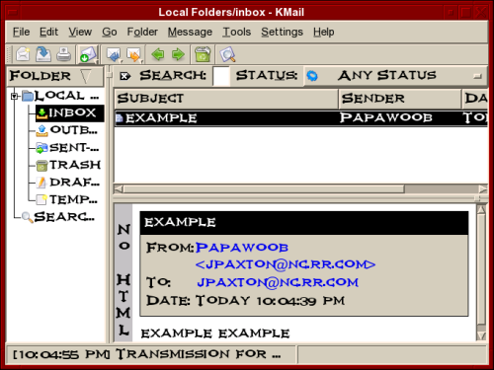Click the message body text Example Example
Image resolution: width=494 pixels, height=370 pixels.
(x=215, y=333)
